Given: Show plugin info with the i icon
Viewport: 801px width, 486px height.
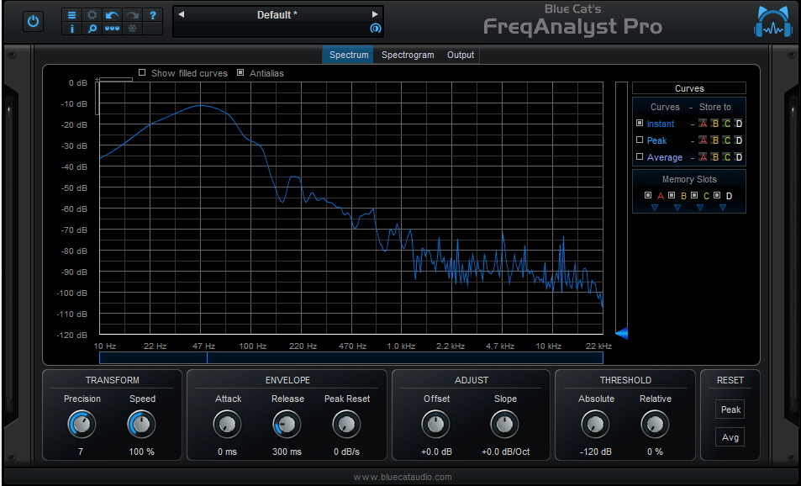Looking at the screenshot, I should [71, 29].
